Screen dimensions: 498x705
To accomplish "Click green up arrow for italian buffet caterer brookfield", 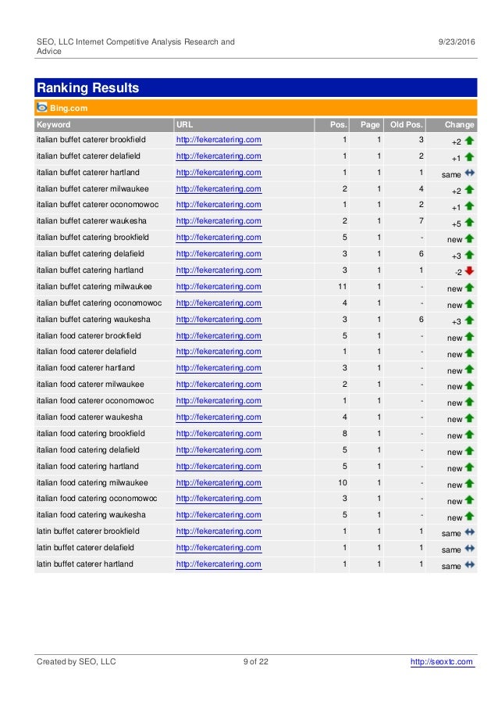I will pyautogui.click(x=469, y=140).
